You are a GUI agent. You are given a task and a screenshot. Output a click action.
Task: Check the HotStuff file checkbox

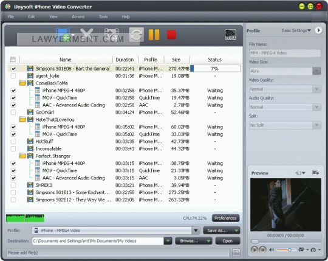click(13, 141)
